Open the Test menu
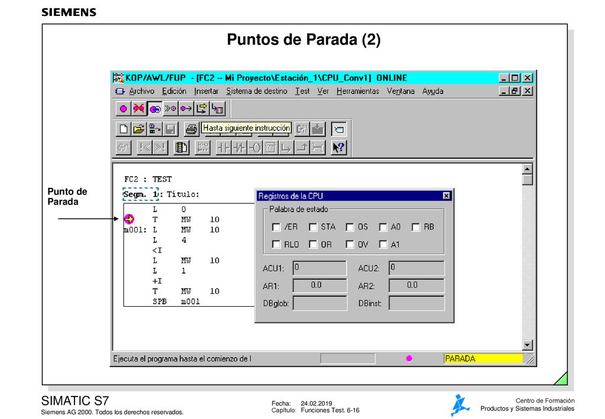 (302, 92)
